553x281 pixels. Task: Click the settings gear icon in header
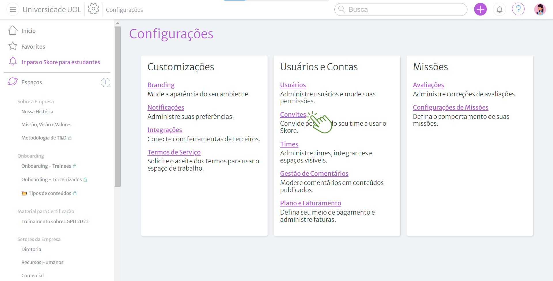[x=93, y=9]
